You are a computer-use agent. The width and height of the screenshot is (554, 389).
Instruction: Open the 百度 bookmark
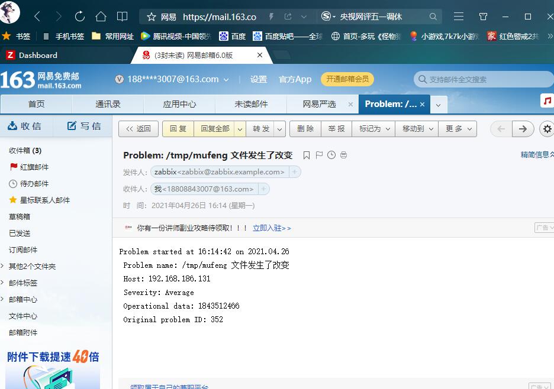[233, 37]
